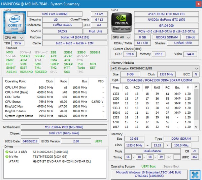This screenshot has height=180, width=202.
Task: Click the CPU Status 0.6780 V value
Action: point(97,102)
